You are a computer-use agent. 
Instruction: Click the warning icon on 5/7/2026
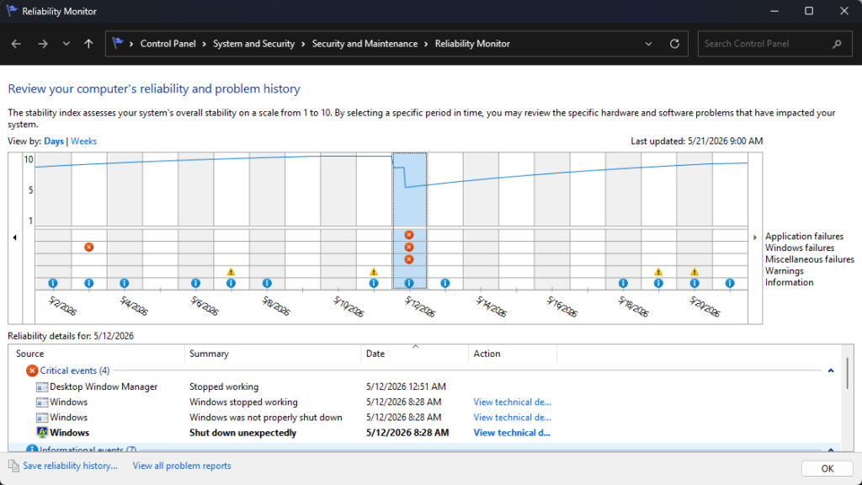tap(231, 272)
